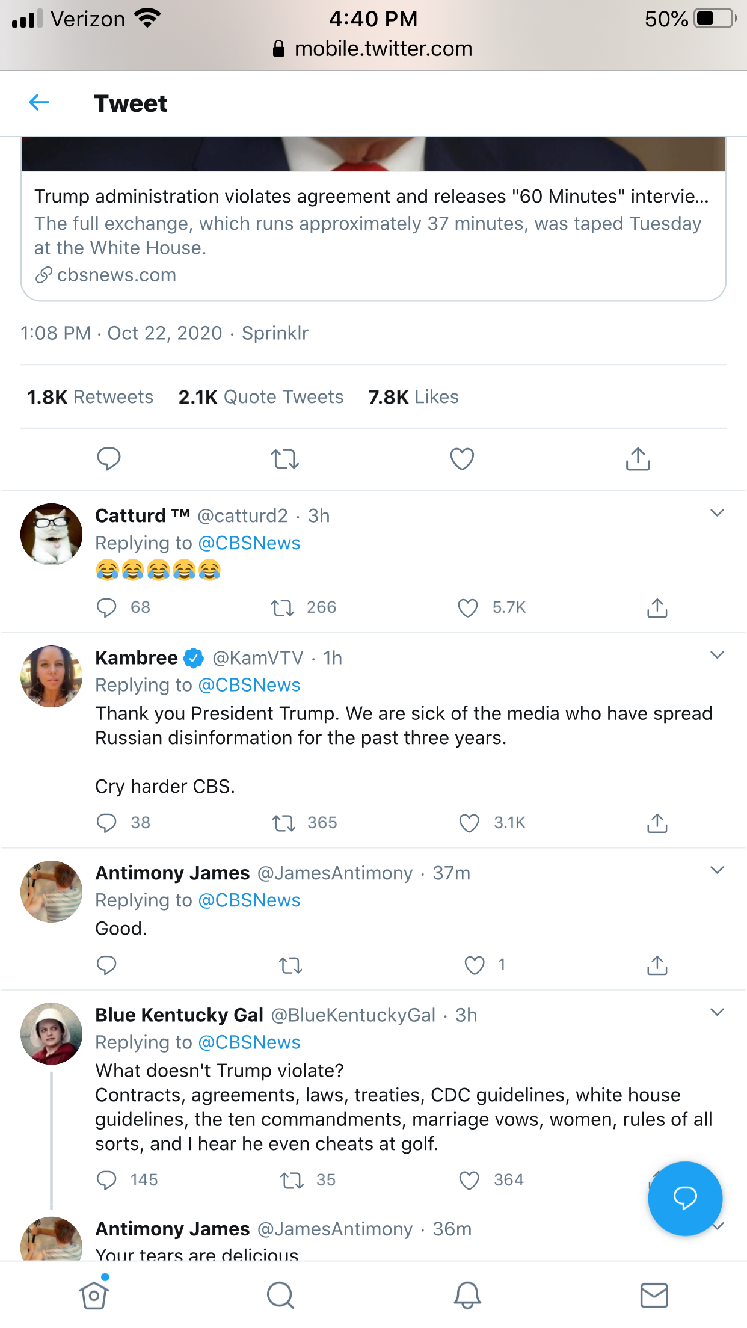Open chevron menu on Blue Kentucky Gal's reply
Viewport: 747px width, 1328px height.
717,1012
